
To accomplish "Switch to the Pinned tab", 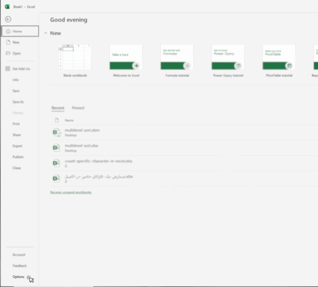I will pyautogui.click(x=78, y=108).
